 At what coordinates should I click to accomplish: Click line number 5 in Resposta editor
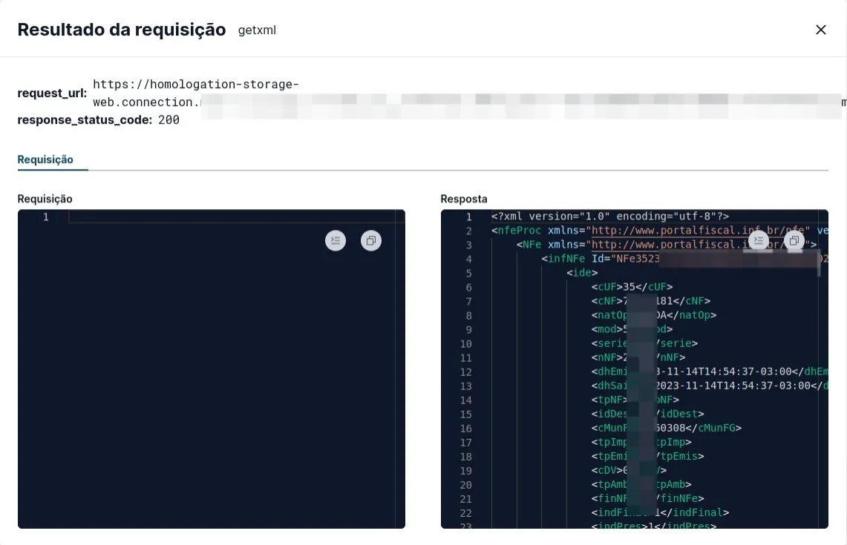469,274
